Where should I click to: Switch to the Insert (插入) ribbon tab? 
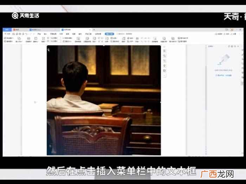point(45,34)
